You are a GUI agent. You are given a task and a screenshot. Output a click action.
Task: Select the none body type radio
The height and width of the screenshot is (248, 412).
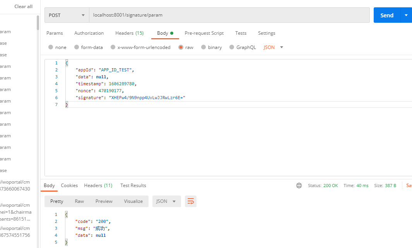51,47
